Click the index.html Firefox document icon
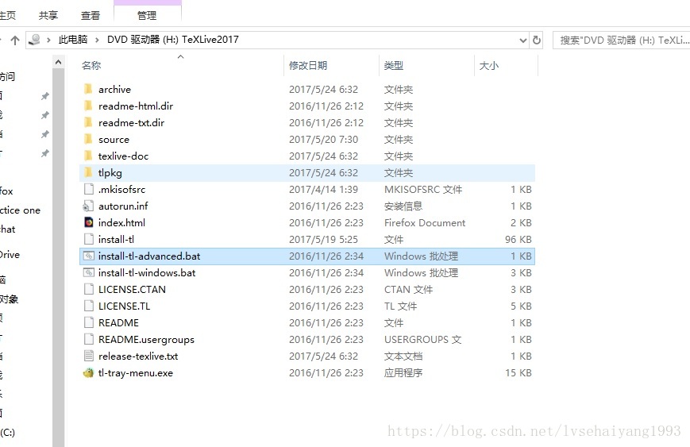690x447 pixels. (88, 222)
